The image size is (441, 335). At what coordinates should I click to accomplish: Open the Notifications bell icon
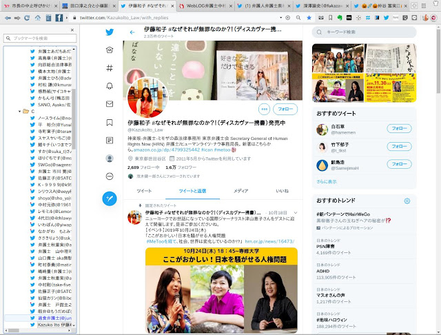point(110,85)
